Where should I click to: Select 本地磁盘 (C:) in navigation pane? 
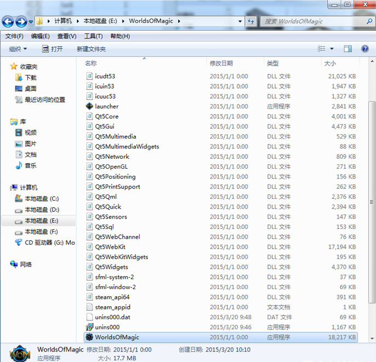41,198
